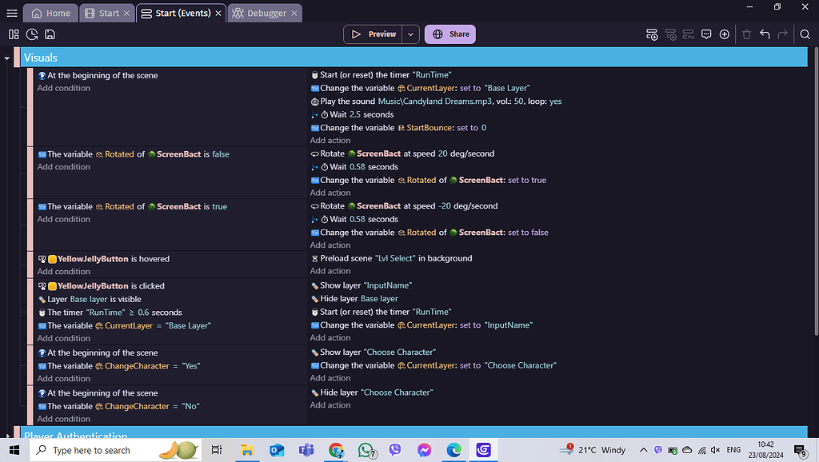Undo the last change
This screenshot has height=462, width=819.
(765, 34)
